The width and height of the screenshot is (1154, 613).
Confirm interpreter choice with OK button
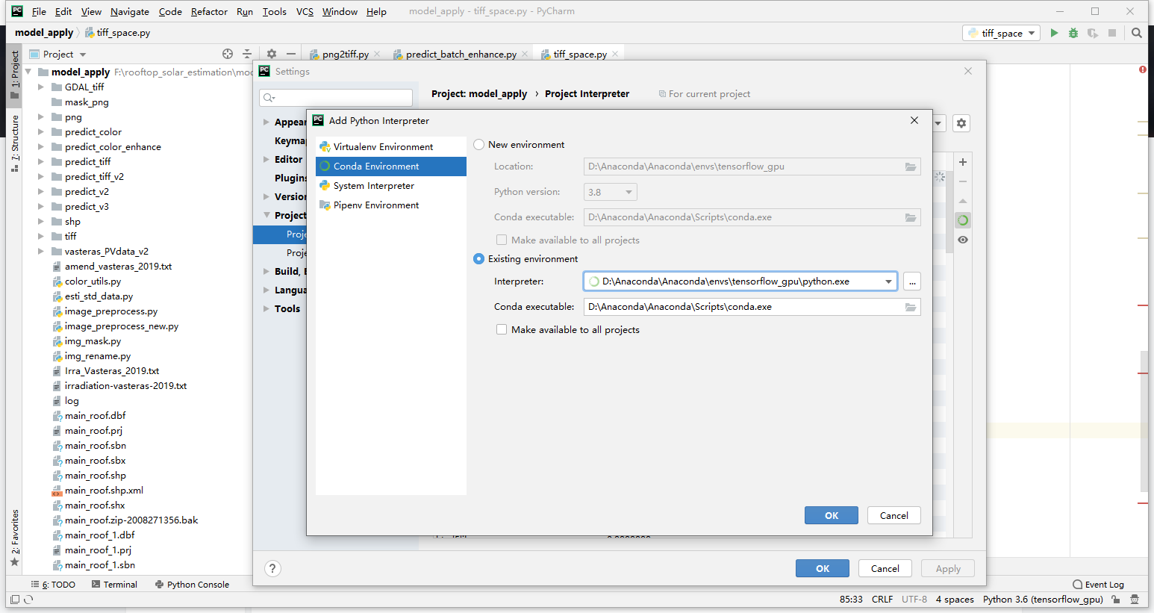tap(831, 515)
